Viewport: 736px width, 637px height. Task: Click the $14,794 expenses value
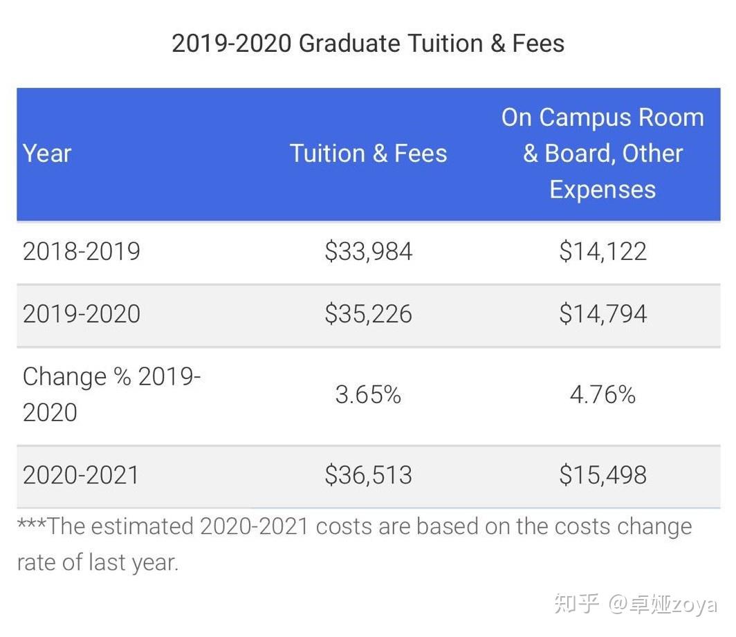click(602, 314)
